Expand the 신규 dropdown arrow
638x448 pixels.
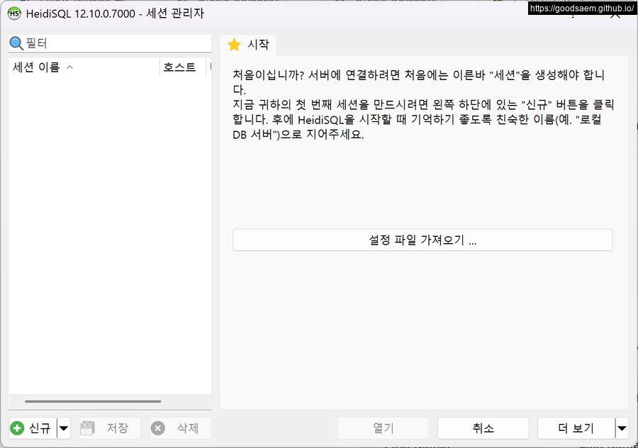click(64, 428)
